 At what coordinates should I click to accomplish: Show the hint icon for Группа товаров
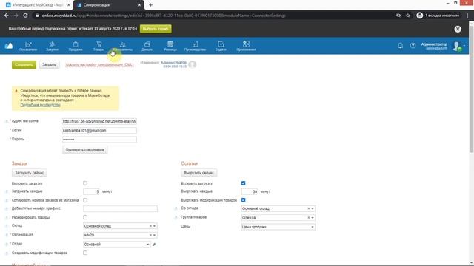[176, 217]
